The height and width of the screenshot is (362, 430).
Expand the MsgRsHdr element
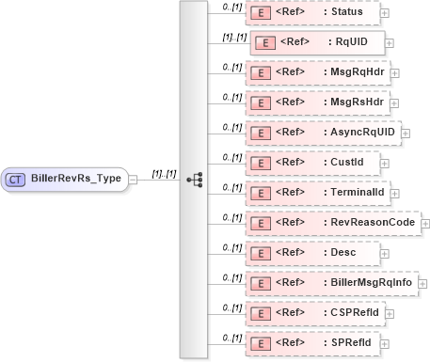coord(394,103)
